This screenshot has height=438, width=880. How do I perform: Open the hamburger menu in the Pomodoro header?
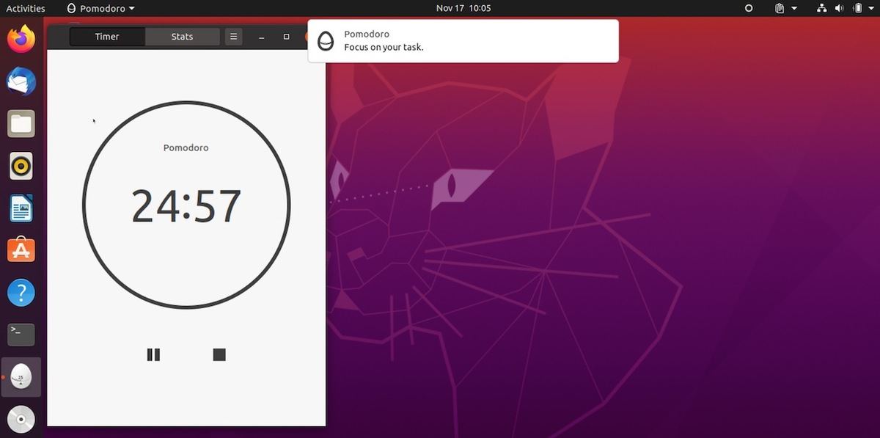(233, 37)
